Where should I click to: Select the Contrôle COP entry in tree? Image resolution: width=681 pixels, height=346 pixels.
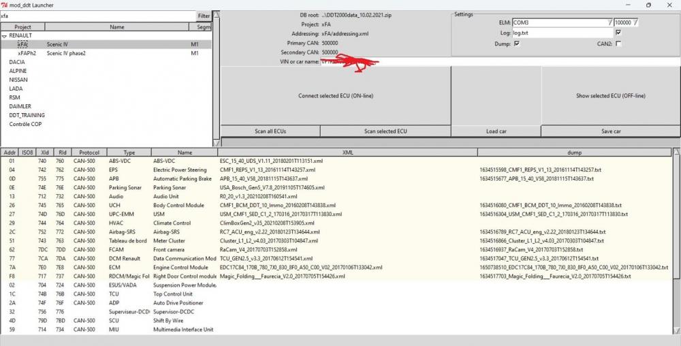(25, 124)
